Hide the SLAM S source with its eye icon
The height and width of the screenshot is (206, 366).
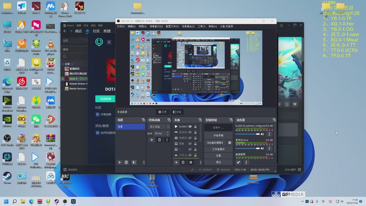190,127
